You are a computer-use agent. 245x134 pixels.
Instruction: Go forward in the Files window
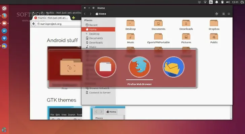[91, 14]
